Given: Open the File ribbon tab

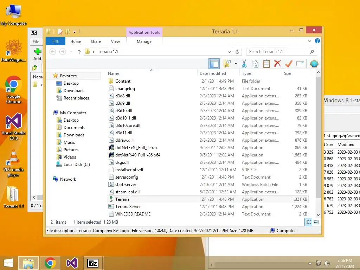Looking at the screenshot, I should pos(56,41).
